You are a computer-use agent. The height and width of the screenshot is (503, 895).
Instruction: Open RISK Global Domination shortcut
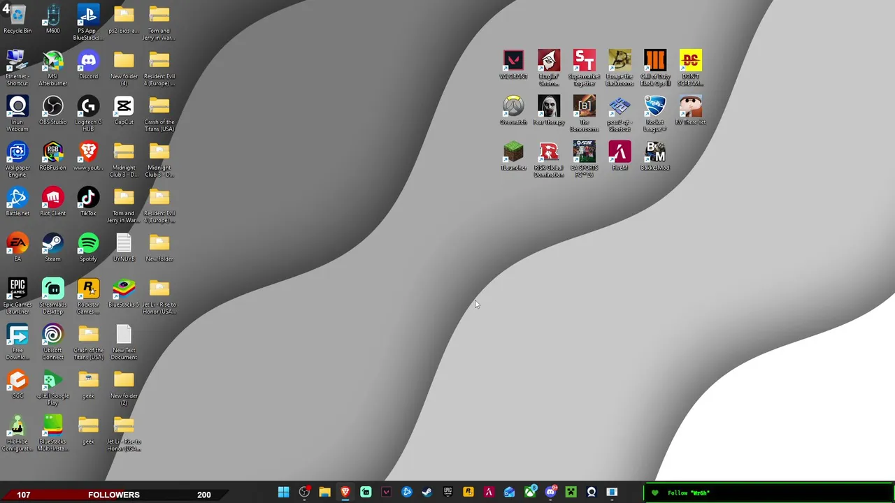[549, 159]
